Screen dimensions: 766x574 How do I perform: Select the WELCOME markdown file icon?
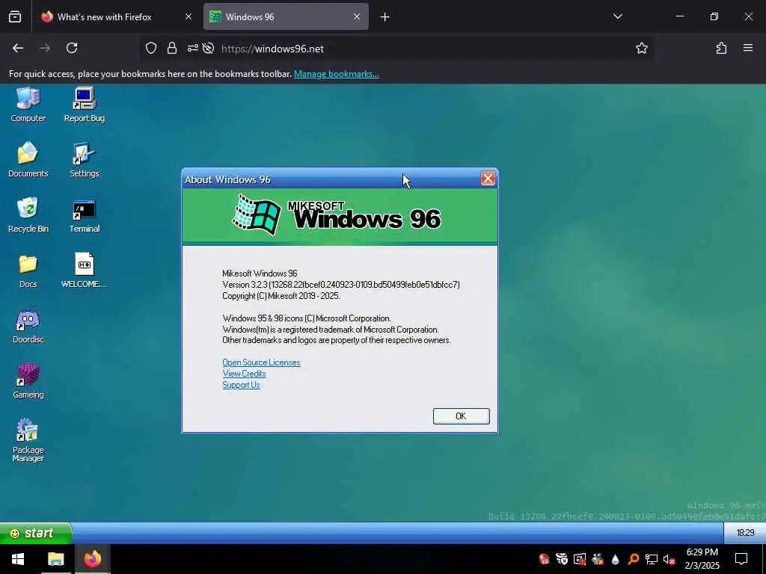coord(84,271)
